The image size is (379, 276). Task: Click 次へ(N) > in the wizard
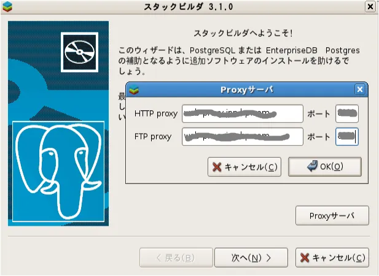pos(251,258)
